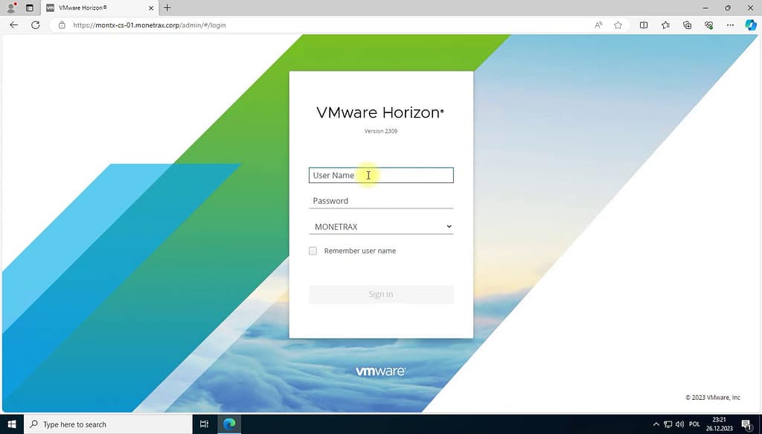This screenshot has width=762, height=434.
Task: Tick the Remember user name checkbox
Action: click(x=313, y=251)
